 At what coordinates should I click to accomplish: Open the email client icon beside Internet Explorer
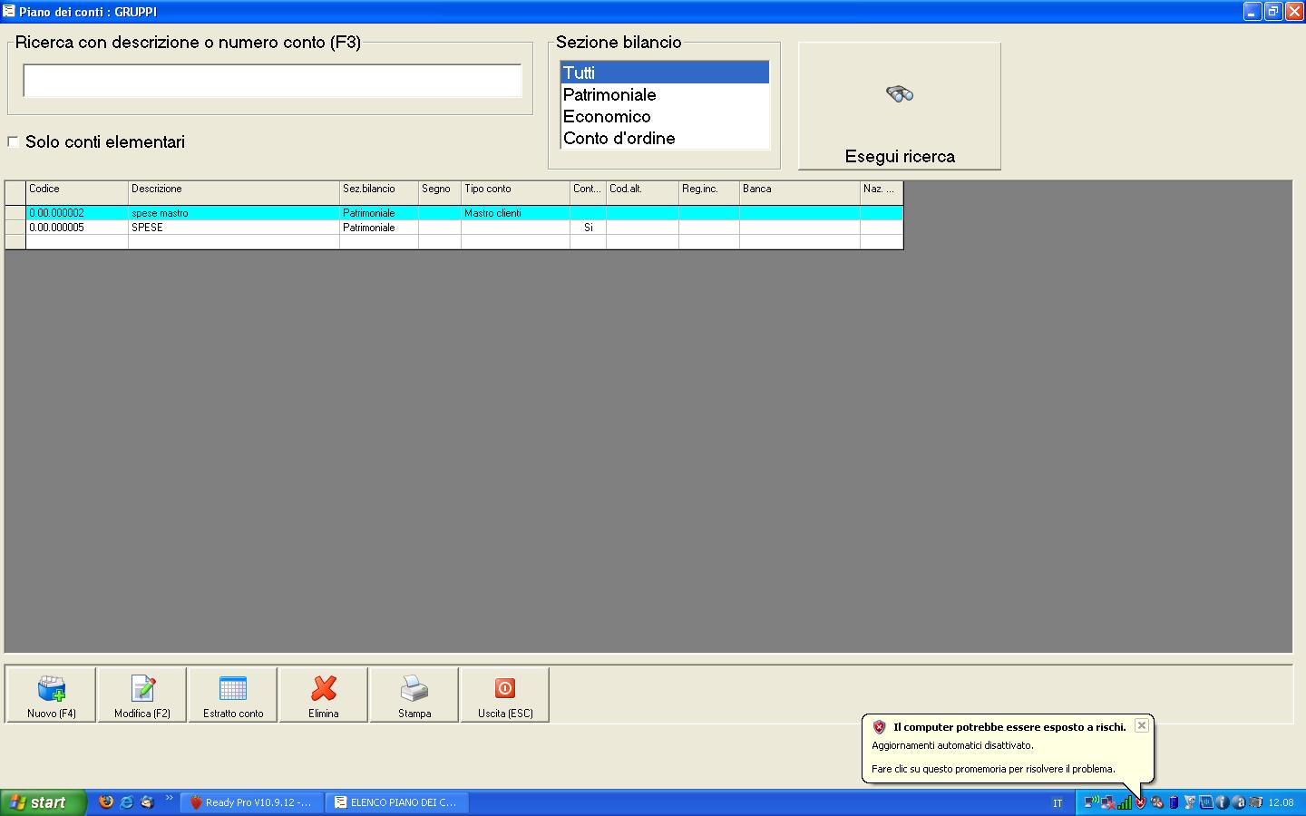point(147,802)
